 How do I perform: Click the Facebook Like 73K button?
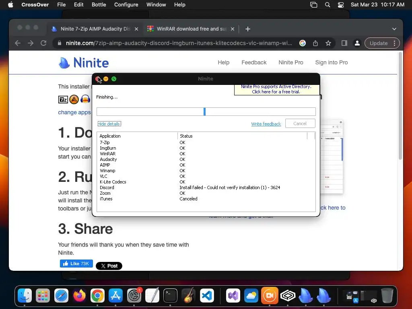[76, 264]
